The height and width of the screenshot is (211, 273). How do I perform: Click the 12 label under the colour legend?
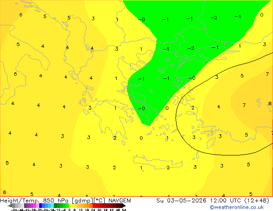point(81,210)
